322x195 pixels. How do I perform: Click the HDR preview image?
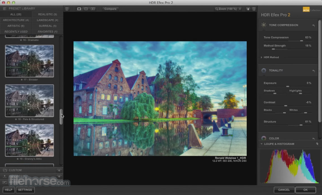pyautogui.click(x=160, y=99)
